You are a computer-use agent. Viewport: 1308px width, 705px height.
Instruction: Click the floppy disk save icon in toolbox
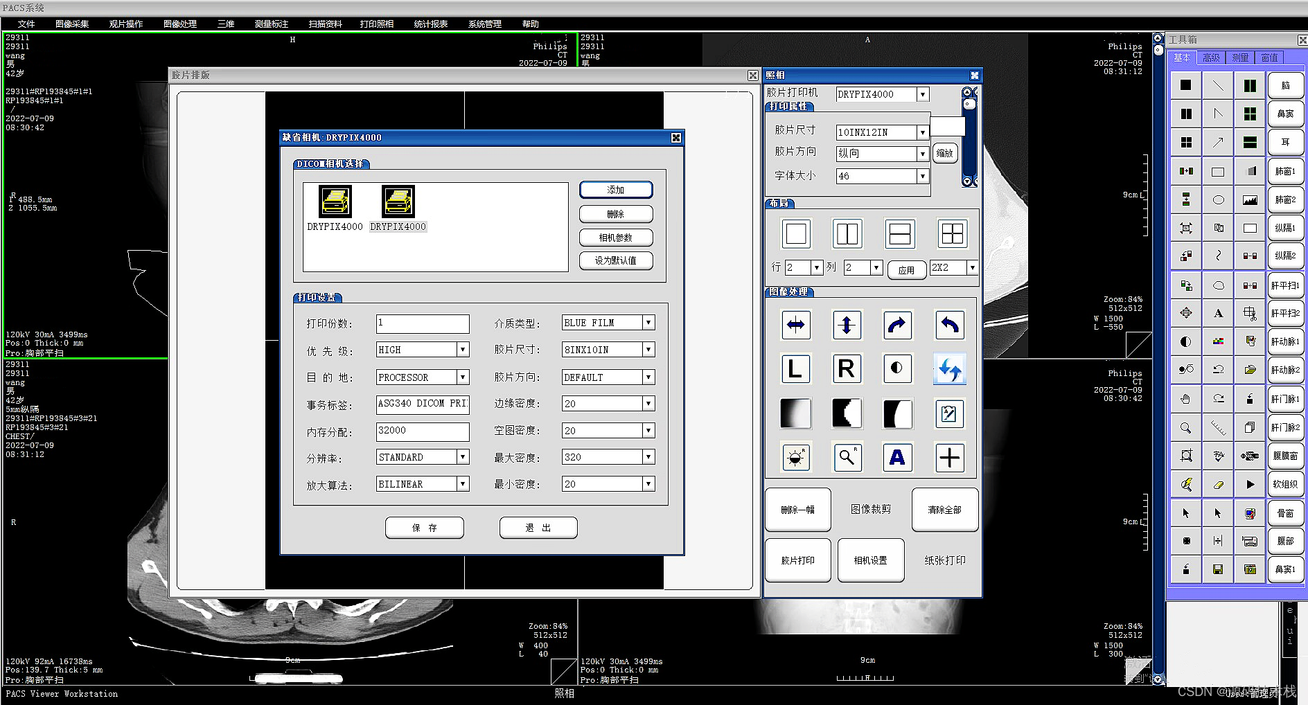tap(1218, 569)
